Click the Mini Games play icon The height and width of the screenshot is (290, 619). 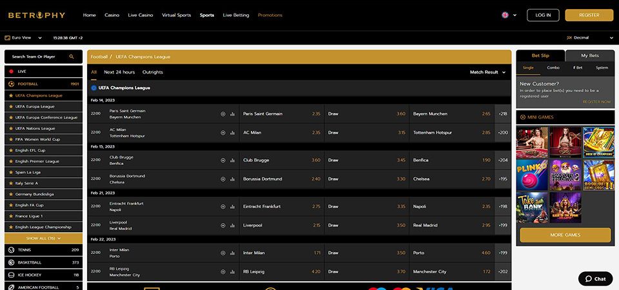pyautogui.click(x=523, y=117)
